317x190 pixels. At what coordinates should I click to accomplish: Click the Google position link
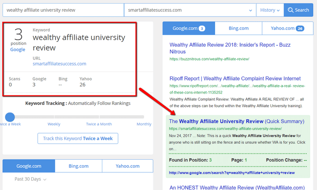(18, 49)
